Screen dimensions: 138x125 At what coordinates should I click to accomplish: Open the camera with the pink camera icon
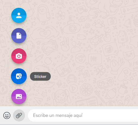tap(19, 56)
